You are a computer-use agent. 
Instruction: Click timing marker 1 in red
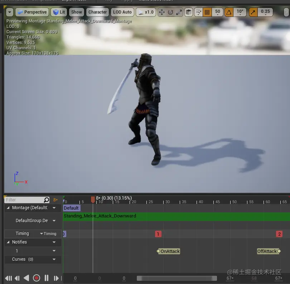(158, 234)
